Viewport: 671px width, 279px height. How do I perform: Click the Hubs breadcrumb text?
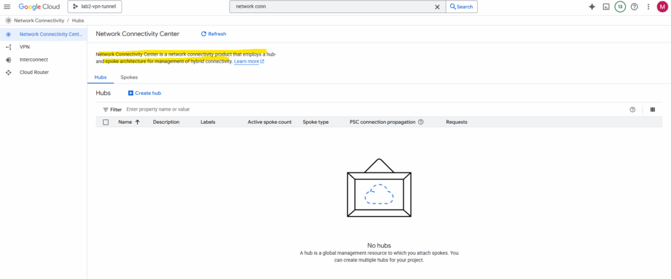78,20
